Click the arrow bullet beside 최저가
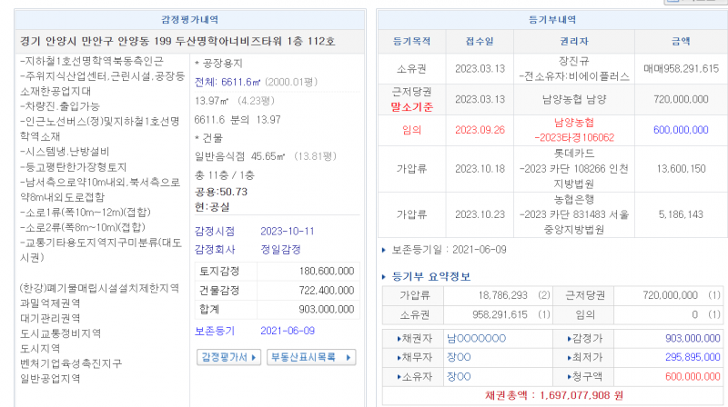The width and height of the screenshot is (728, 407). tap(556, 357)
